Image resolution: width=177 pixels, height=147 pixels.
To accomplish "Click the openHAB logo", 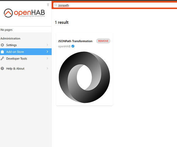I will [x=24, y=13].
